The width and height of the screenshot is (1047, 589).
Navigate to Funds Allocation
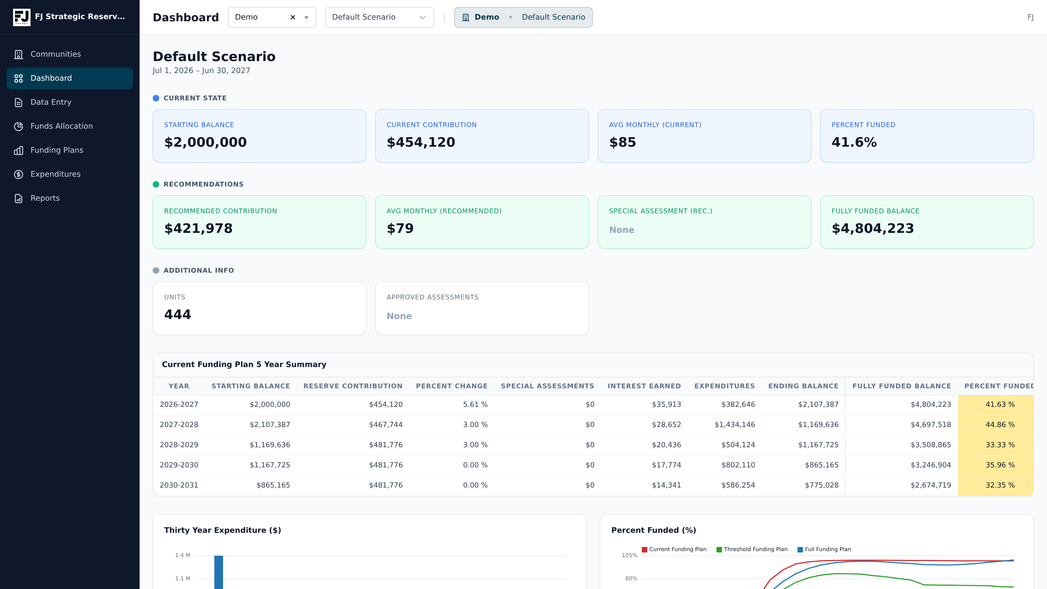pos(70,127)
